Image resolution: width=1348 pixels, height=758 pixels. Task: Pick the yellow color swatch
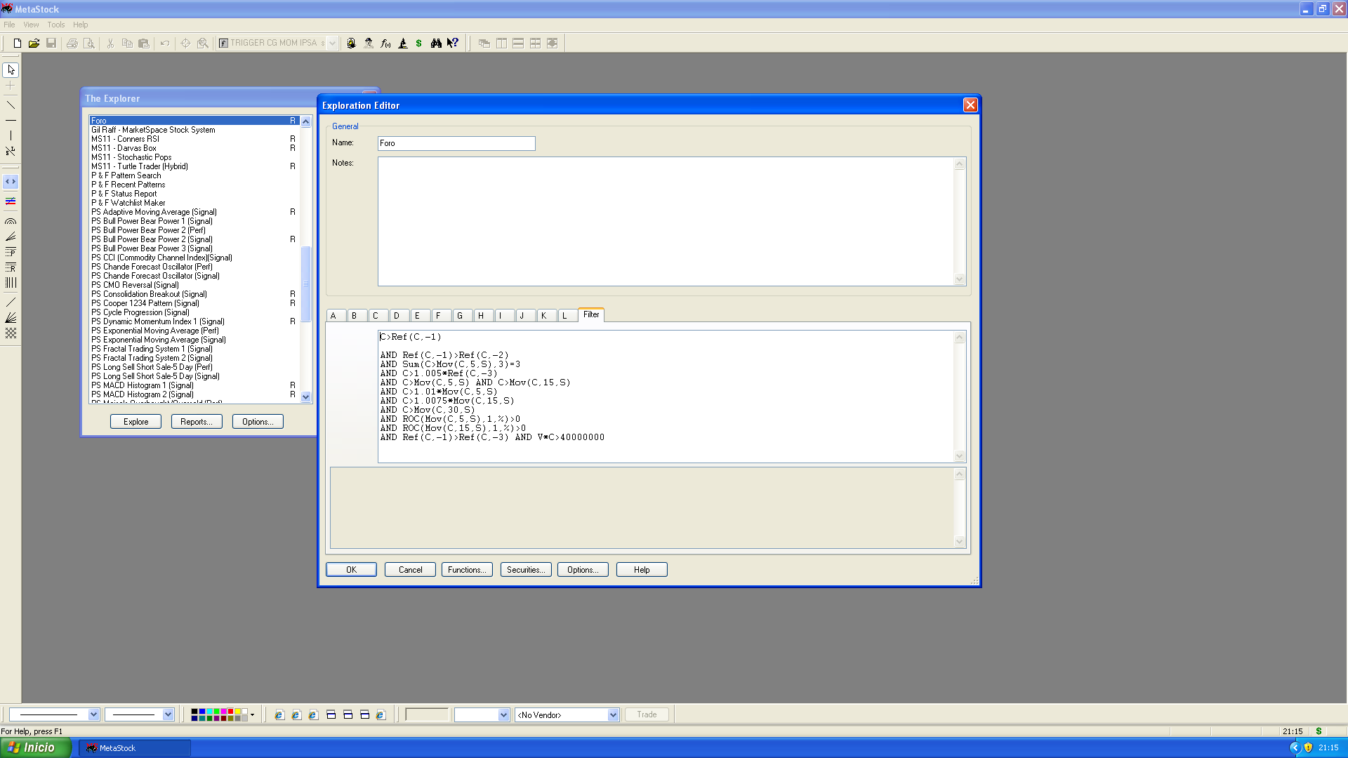point(237,712)
